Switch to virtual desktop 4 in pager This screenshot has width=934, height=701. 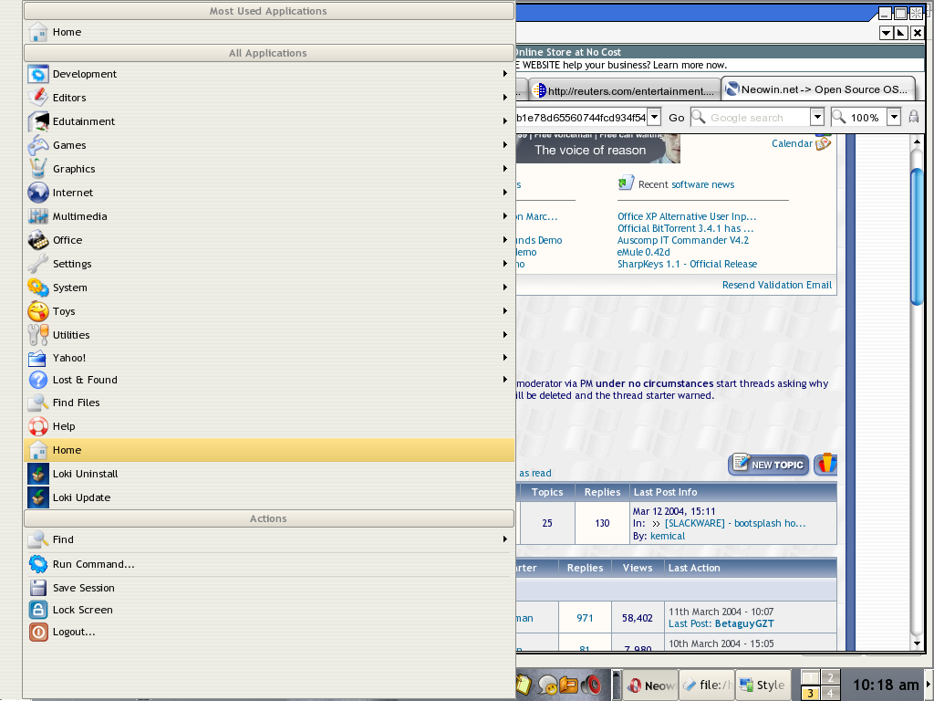click(830, 694)
